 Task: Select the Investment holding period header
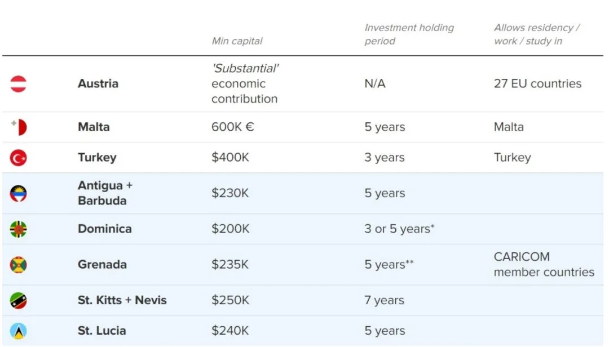pyautogui.click(x=409, y=34)
